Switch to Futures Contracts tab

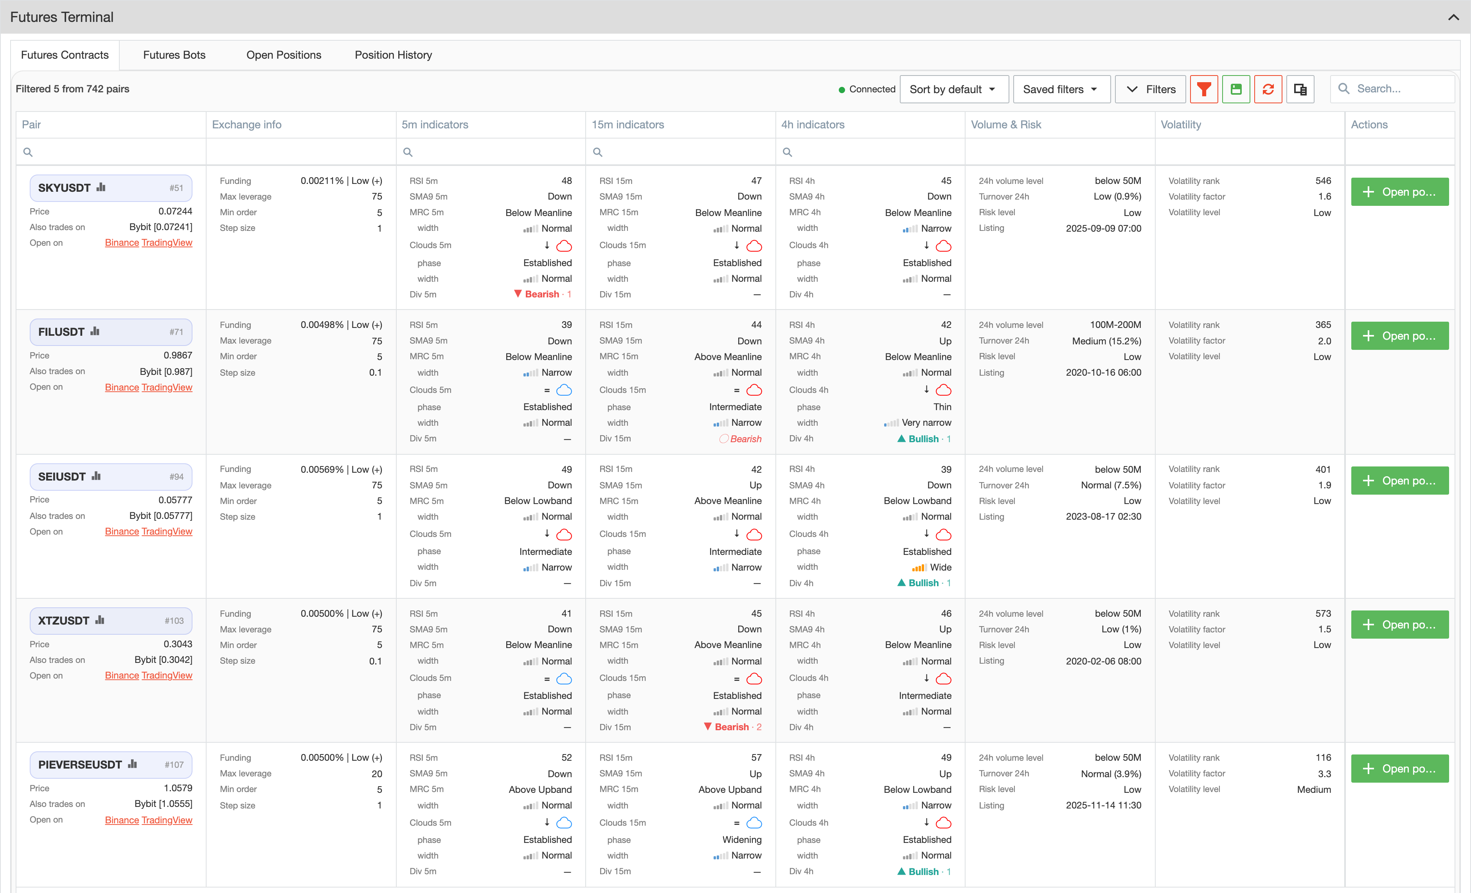click(65, 55)
